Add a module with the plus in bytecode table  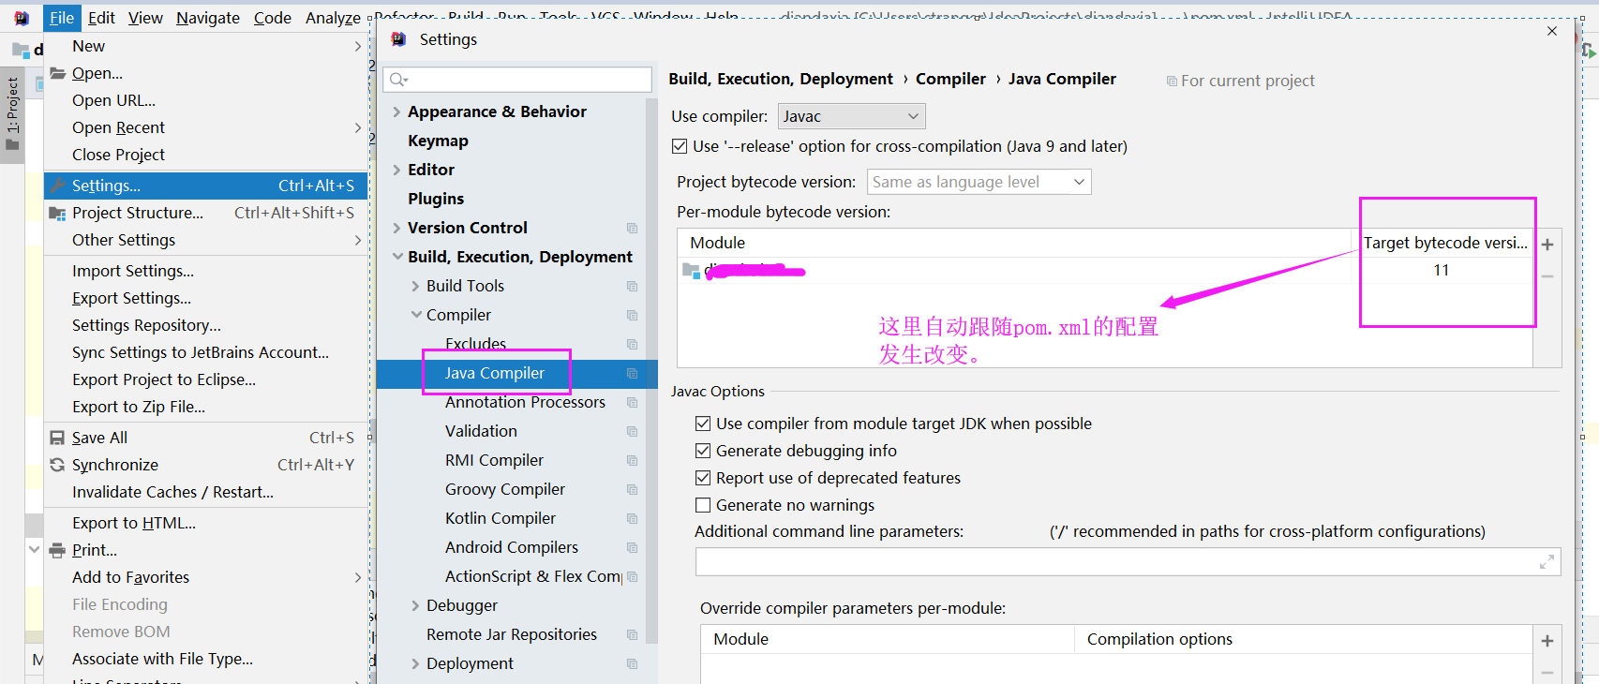1547,245
